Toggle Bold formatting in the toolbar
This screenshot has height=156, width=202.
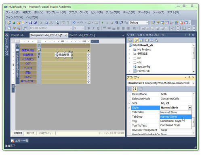click(x=88, y=28)
